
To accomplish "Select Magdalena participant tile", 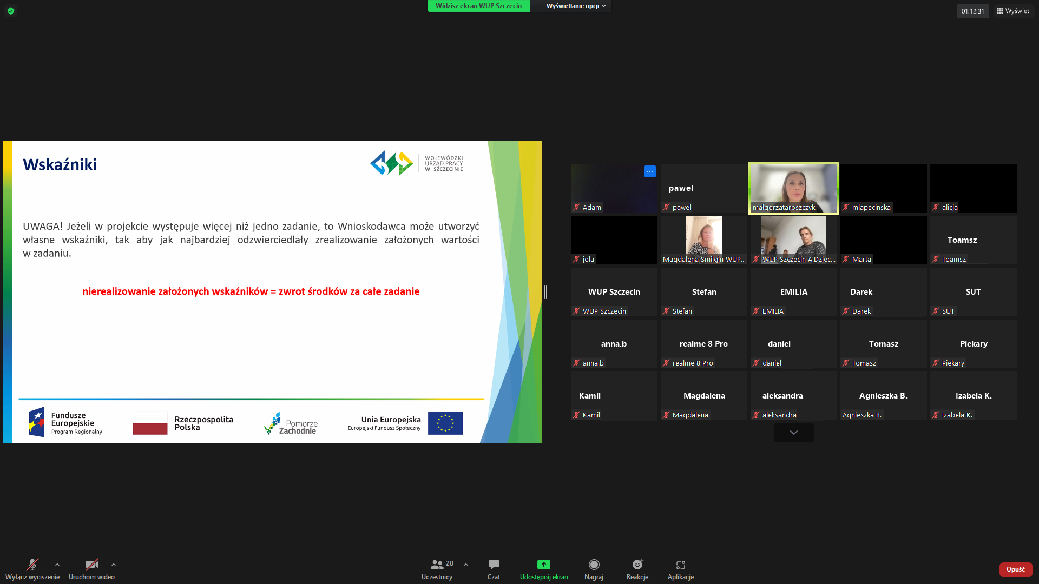I will tap(704, 396).
